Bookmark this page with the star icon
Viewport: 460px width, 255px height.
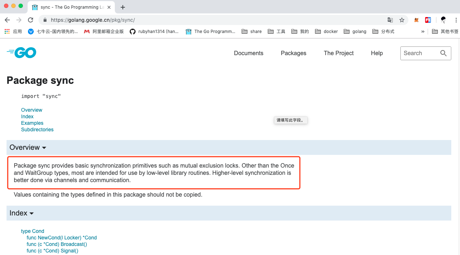[x=402, y=20]
